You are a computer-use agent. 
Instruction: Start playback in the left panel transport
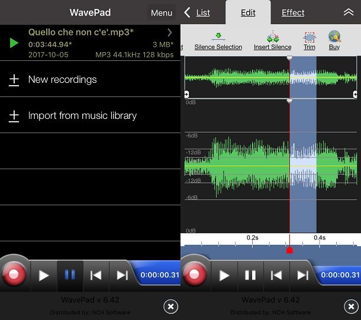[x=44, y=276]
